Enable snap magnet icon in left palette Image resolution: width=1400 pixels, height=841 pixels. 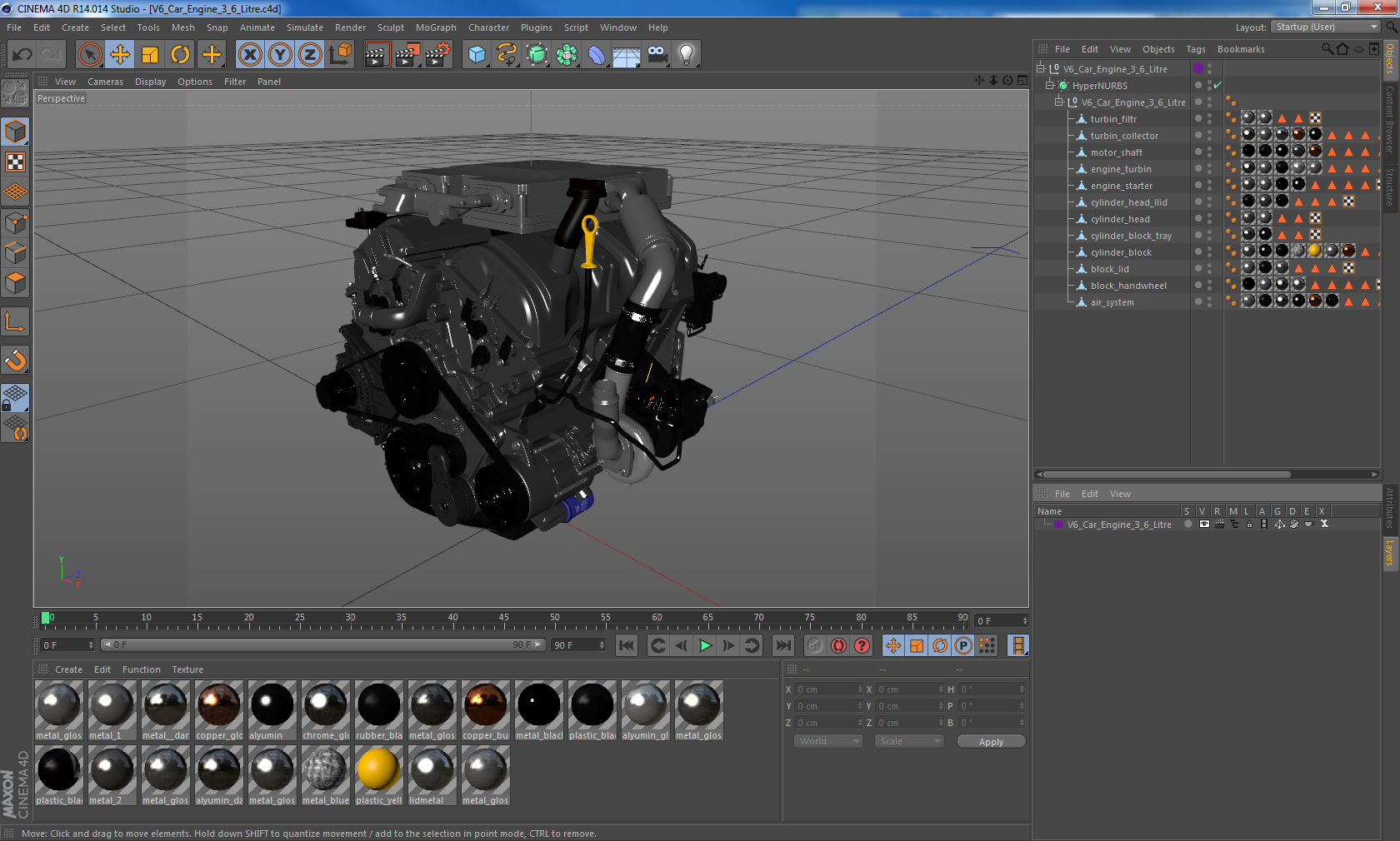click(15, 360)
